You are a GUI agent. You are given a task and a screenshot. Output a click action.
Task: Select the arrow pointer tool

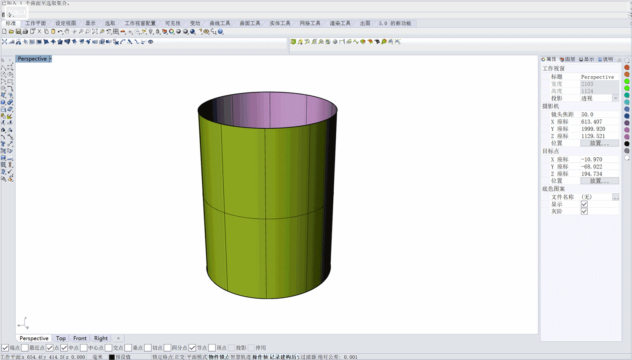pyautogui.click(x=3, y=60)
